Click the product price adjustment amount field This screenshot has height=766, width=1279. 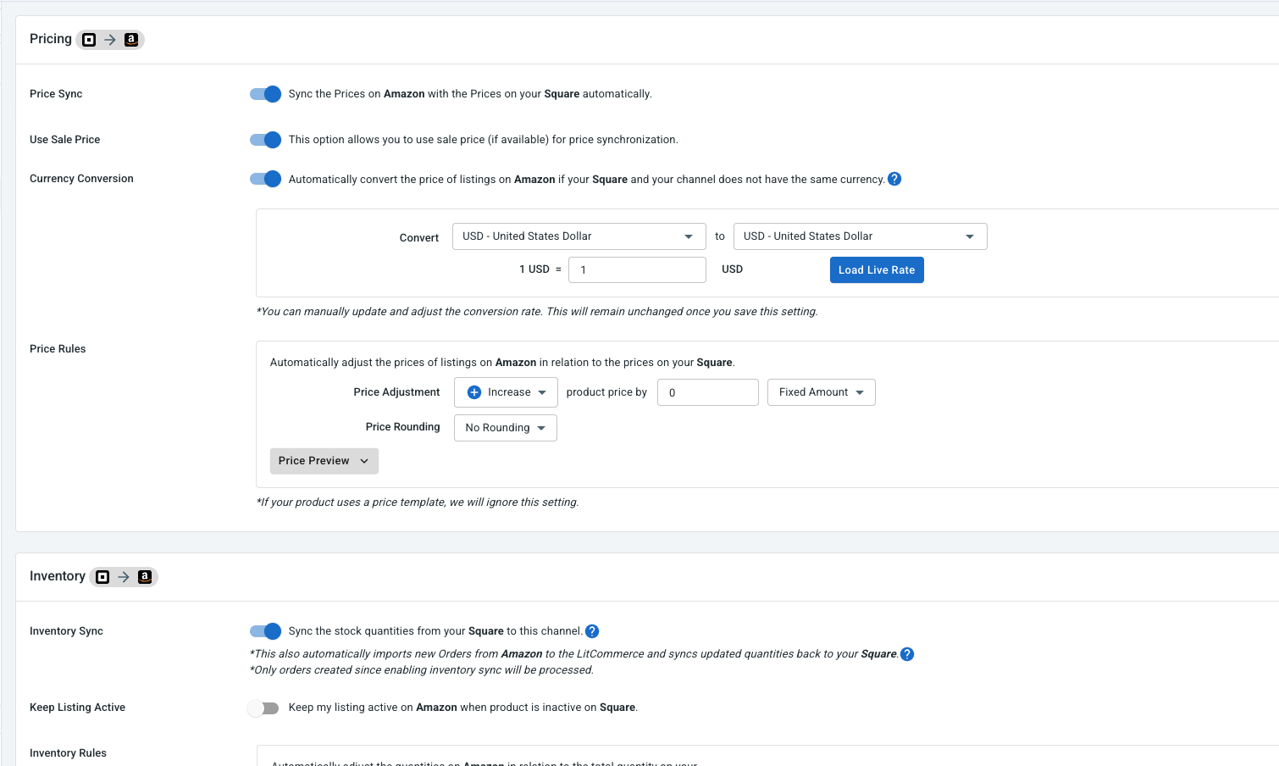coord(708,392)
